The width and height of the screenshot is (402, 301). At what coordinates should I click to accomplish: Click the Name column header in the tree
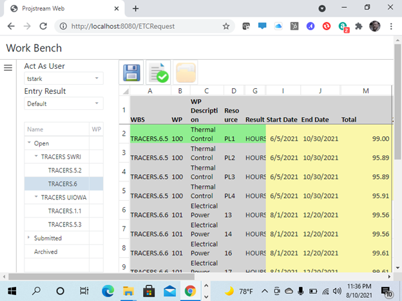[57, 129]
